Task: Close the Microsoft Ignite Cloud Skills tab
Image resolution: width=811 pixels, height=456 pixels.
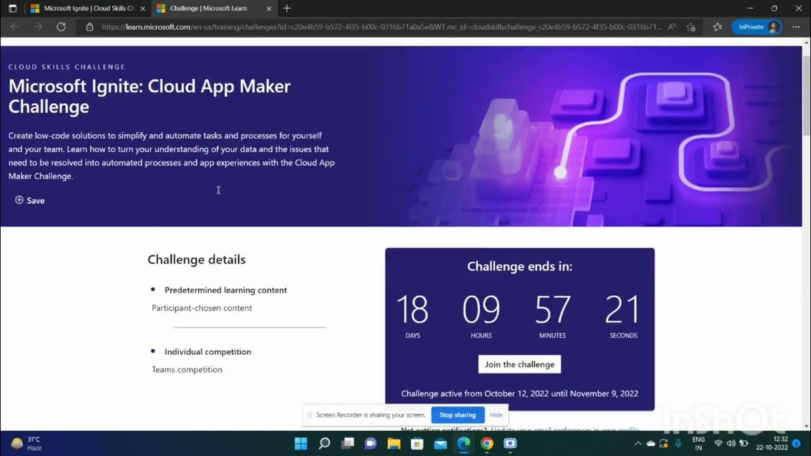Action: (143, 8)
